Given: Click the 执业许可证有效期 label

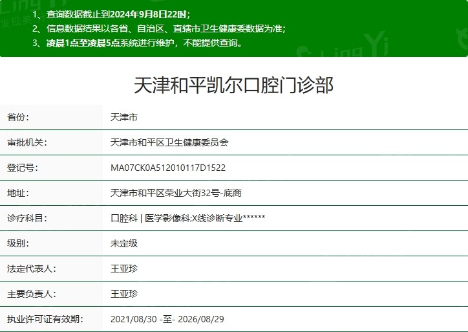Looking at the screenshot, I should (x=45, y=319).
